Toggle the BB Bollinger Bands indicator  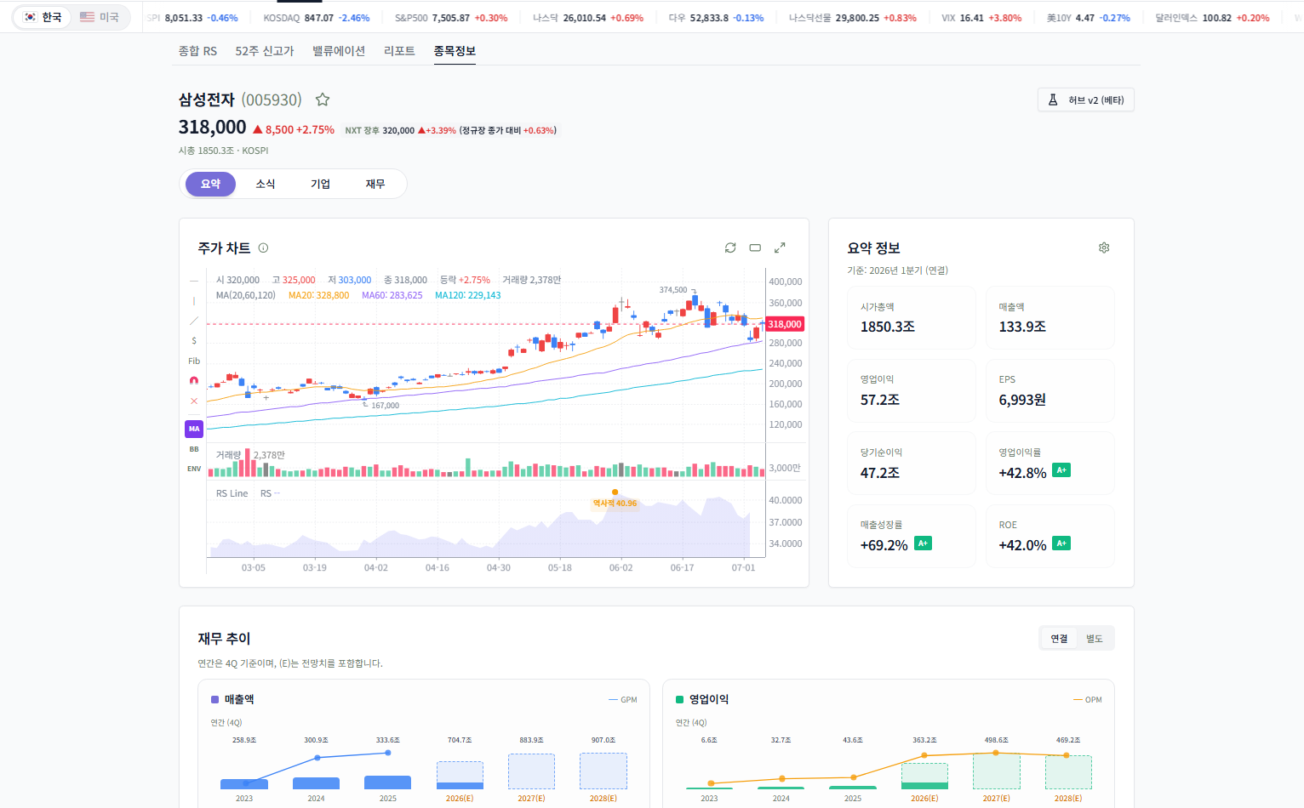click(194, 449)
